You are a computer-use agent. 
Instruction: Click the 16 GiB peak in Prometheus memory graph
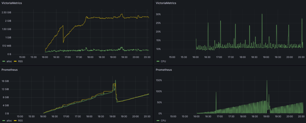click(x=115, y=80)
